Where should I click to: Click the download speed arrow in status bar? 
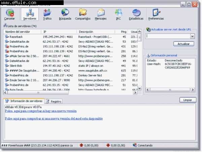108,145
